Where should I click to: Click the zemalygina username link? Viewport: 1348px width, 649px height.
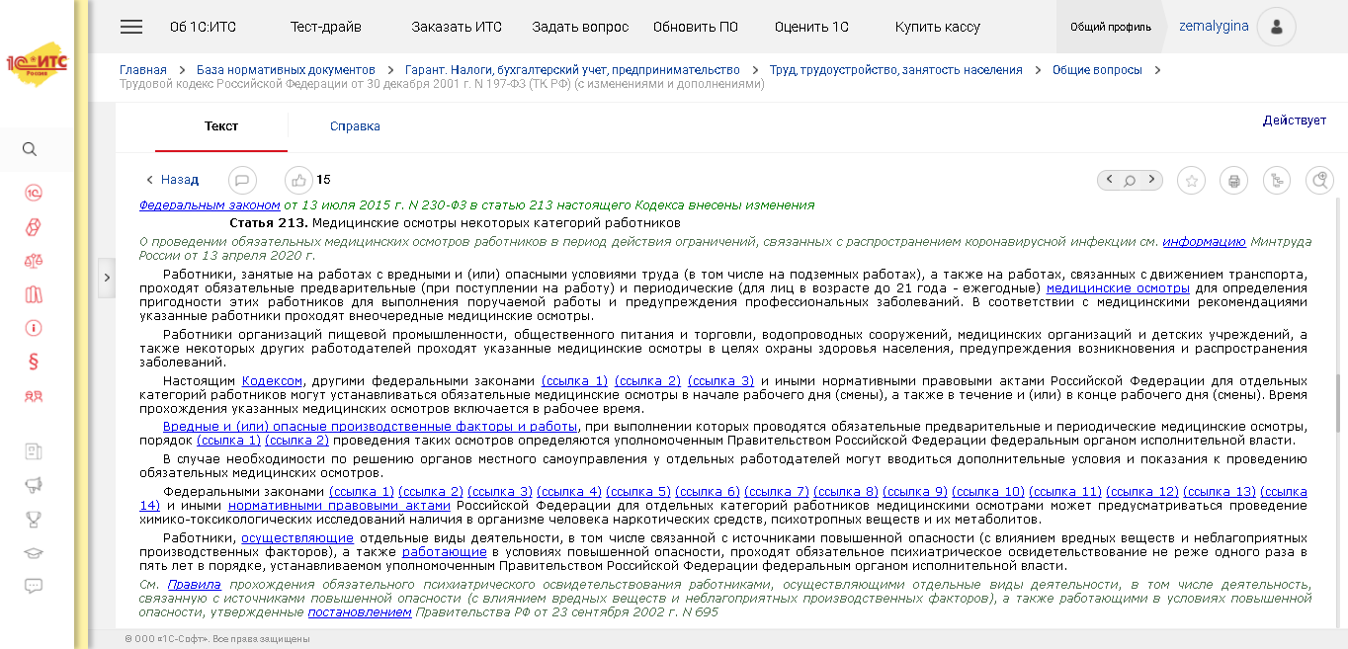coord(1214,27)
